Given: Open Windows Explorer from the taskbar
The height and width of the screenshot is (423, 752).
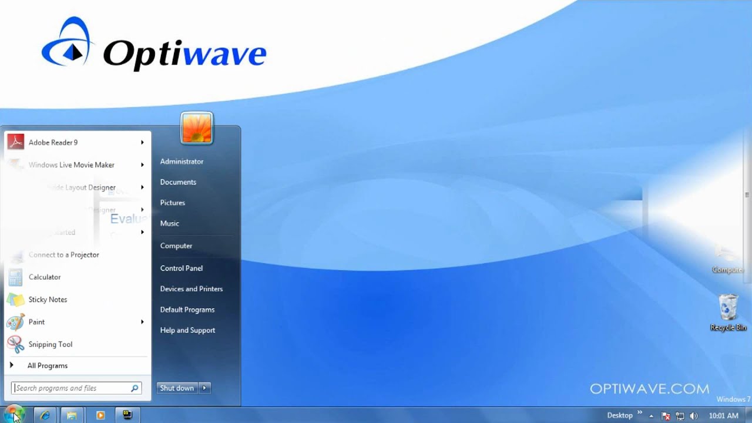Looking at the screenshot, I should pyautogui.click(x=72, y=415).
